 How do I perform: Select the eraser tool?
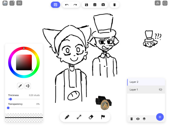[91, 117]
